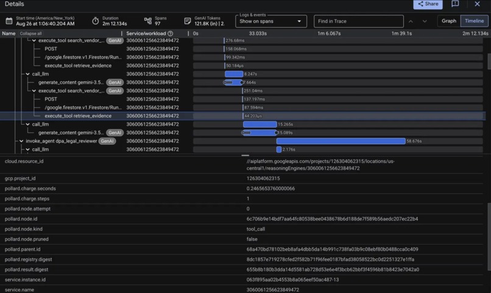
Task: Click pollard.charge.seconds value
Action: pos(270,188)
